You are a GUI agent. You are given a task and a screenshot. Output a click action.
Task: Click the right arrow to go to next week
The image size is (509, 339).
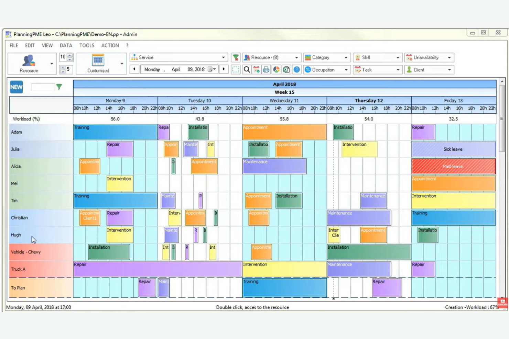224,69
